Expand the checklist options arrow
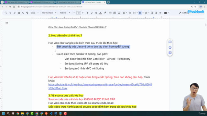Image resolution: width=207 pixels, height=116 pixels. click(x=137, y=13)
